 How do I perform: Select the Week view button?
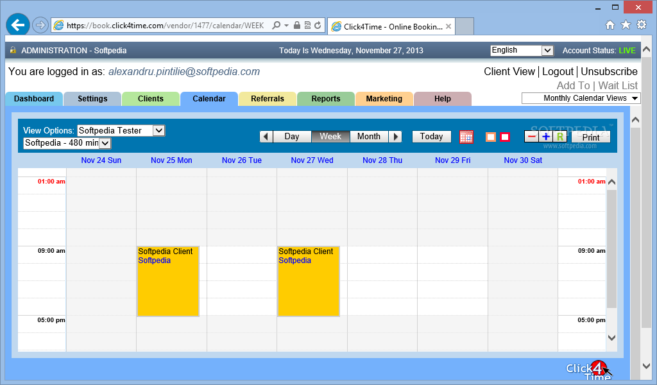click(x=330, y=137)
